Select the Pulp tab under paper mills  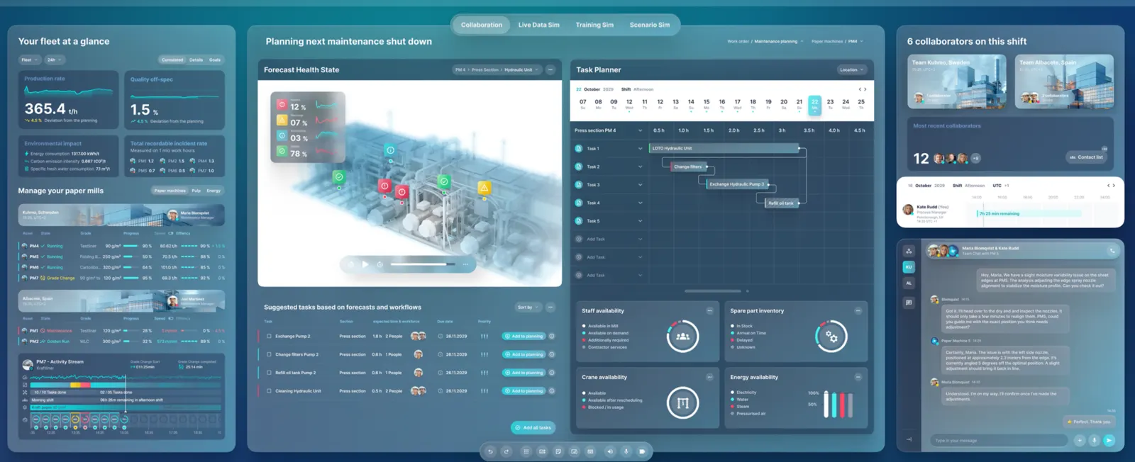tap(196, 191)
